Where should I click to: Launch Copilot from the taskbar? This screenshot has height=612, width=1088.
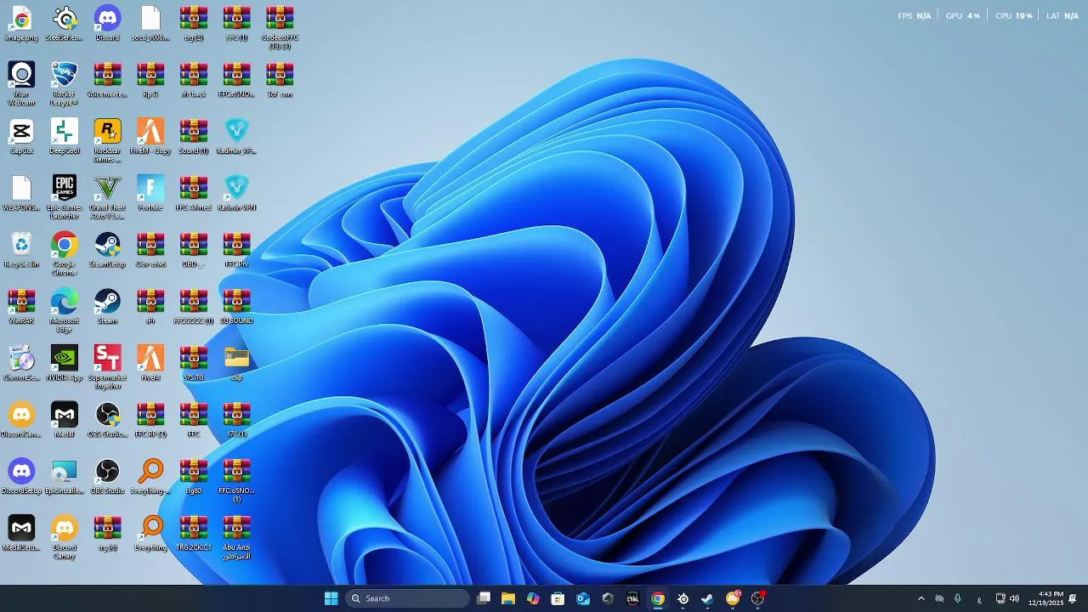[x=533, y=598]
